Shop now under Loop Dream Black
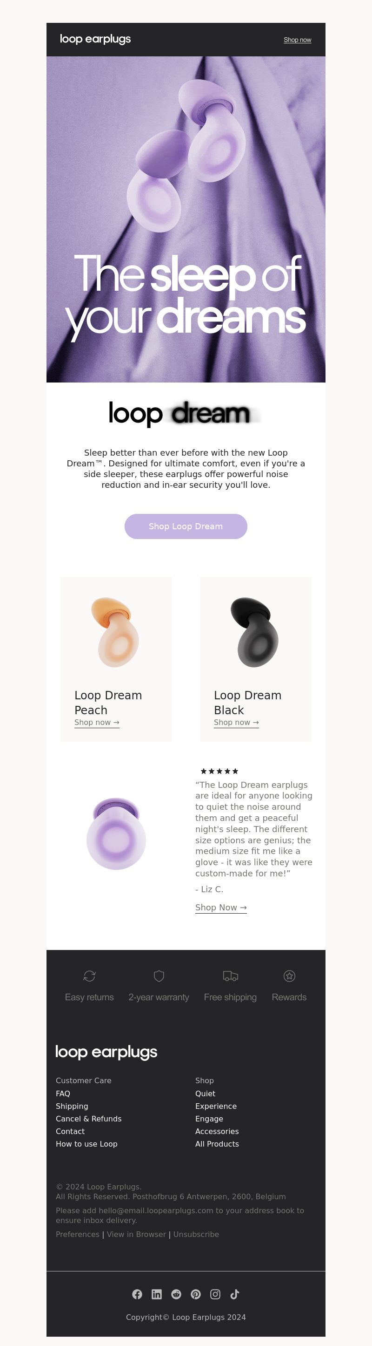 point(236,722)
